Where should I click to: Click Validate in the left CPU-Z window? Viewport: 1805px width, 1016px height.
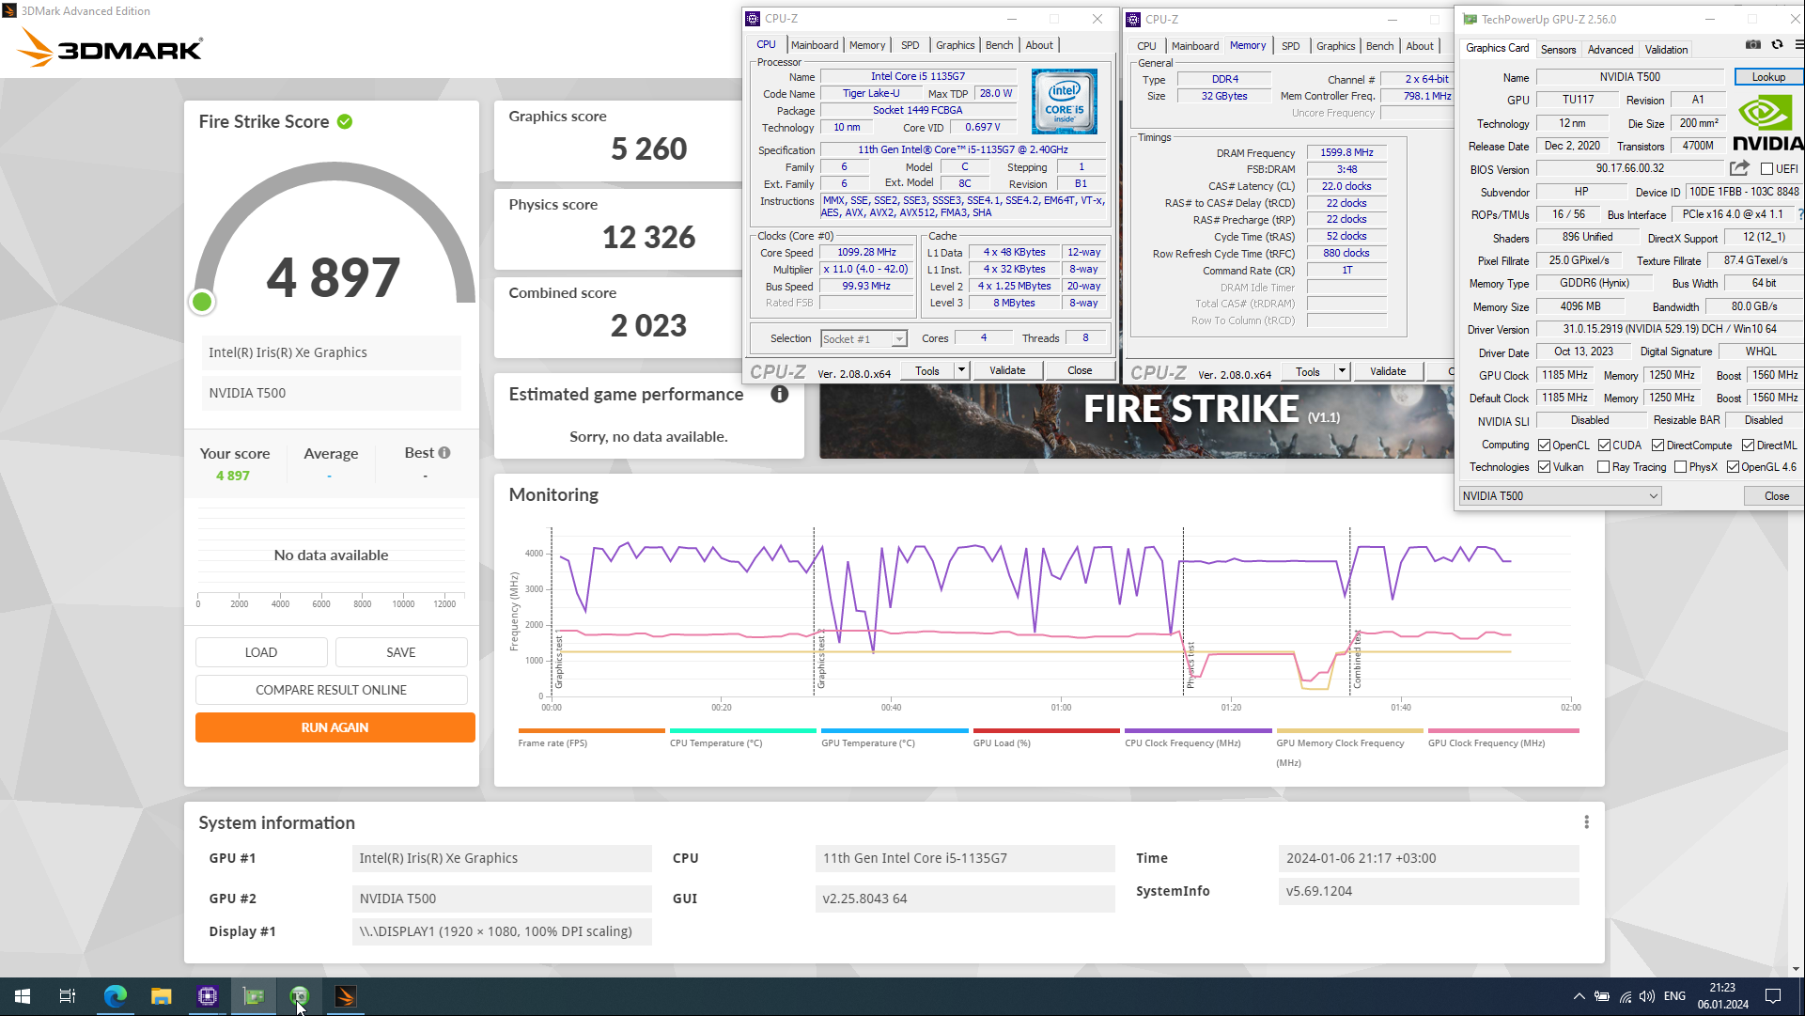1007,370
